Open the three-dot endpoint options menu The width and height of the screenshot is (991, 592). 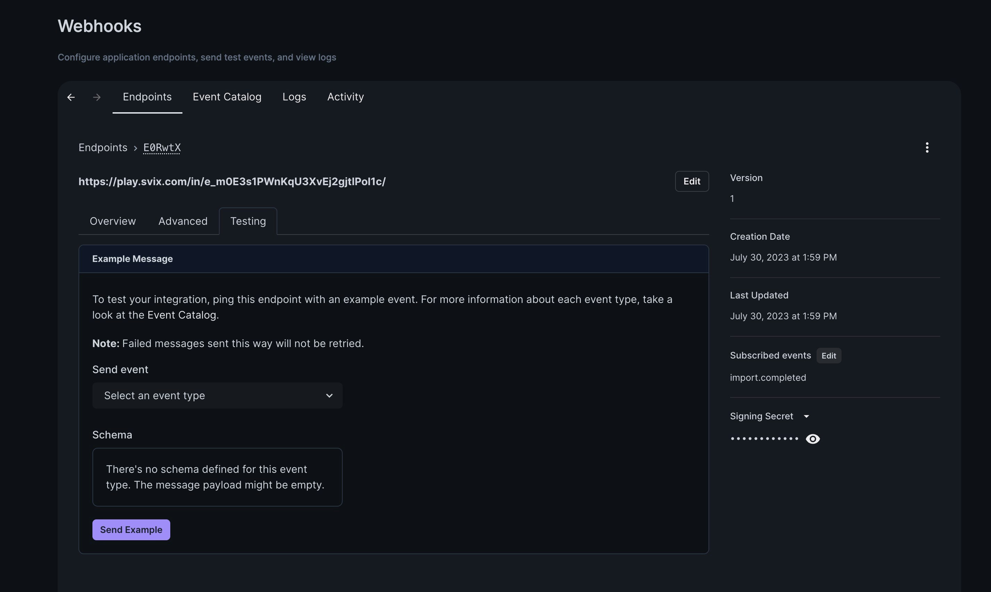[x=927, y=148]
